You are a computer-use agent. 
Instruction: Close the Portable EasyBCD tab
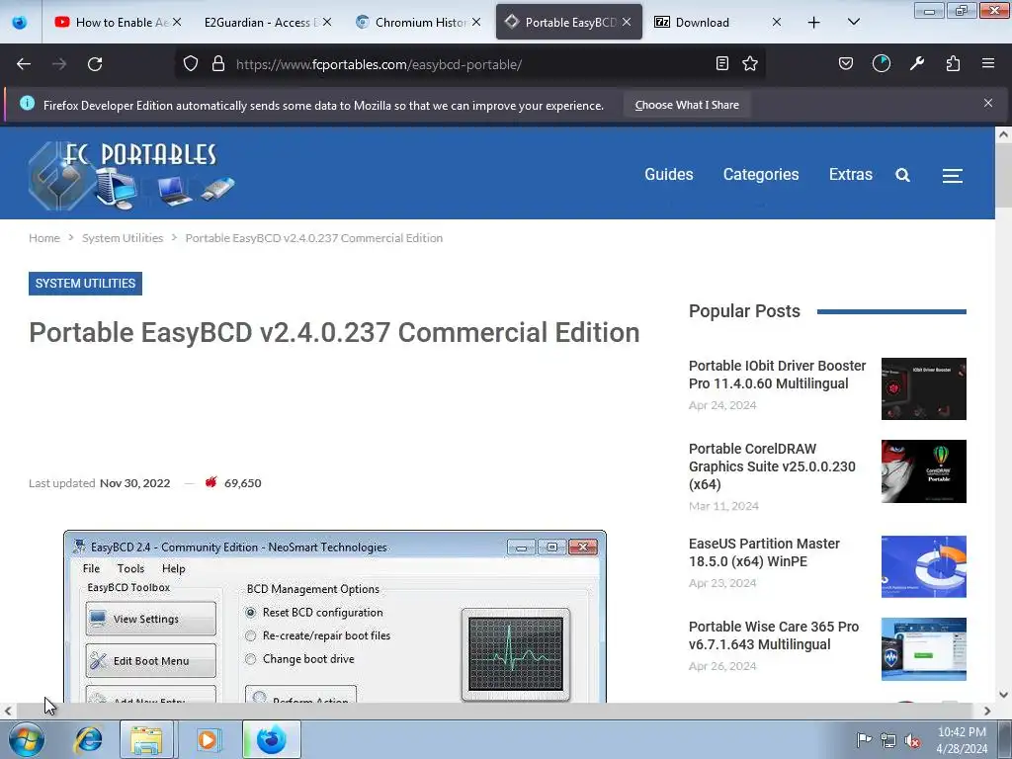coord(627,22)
